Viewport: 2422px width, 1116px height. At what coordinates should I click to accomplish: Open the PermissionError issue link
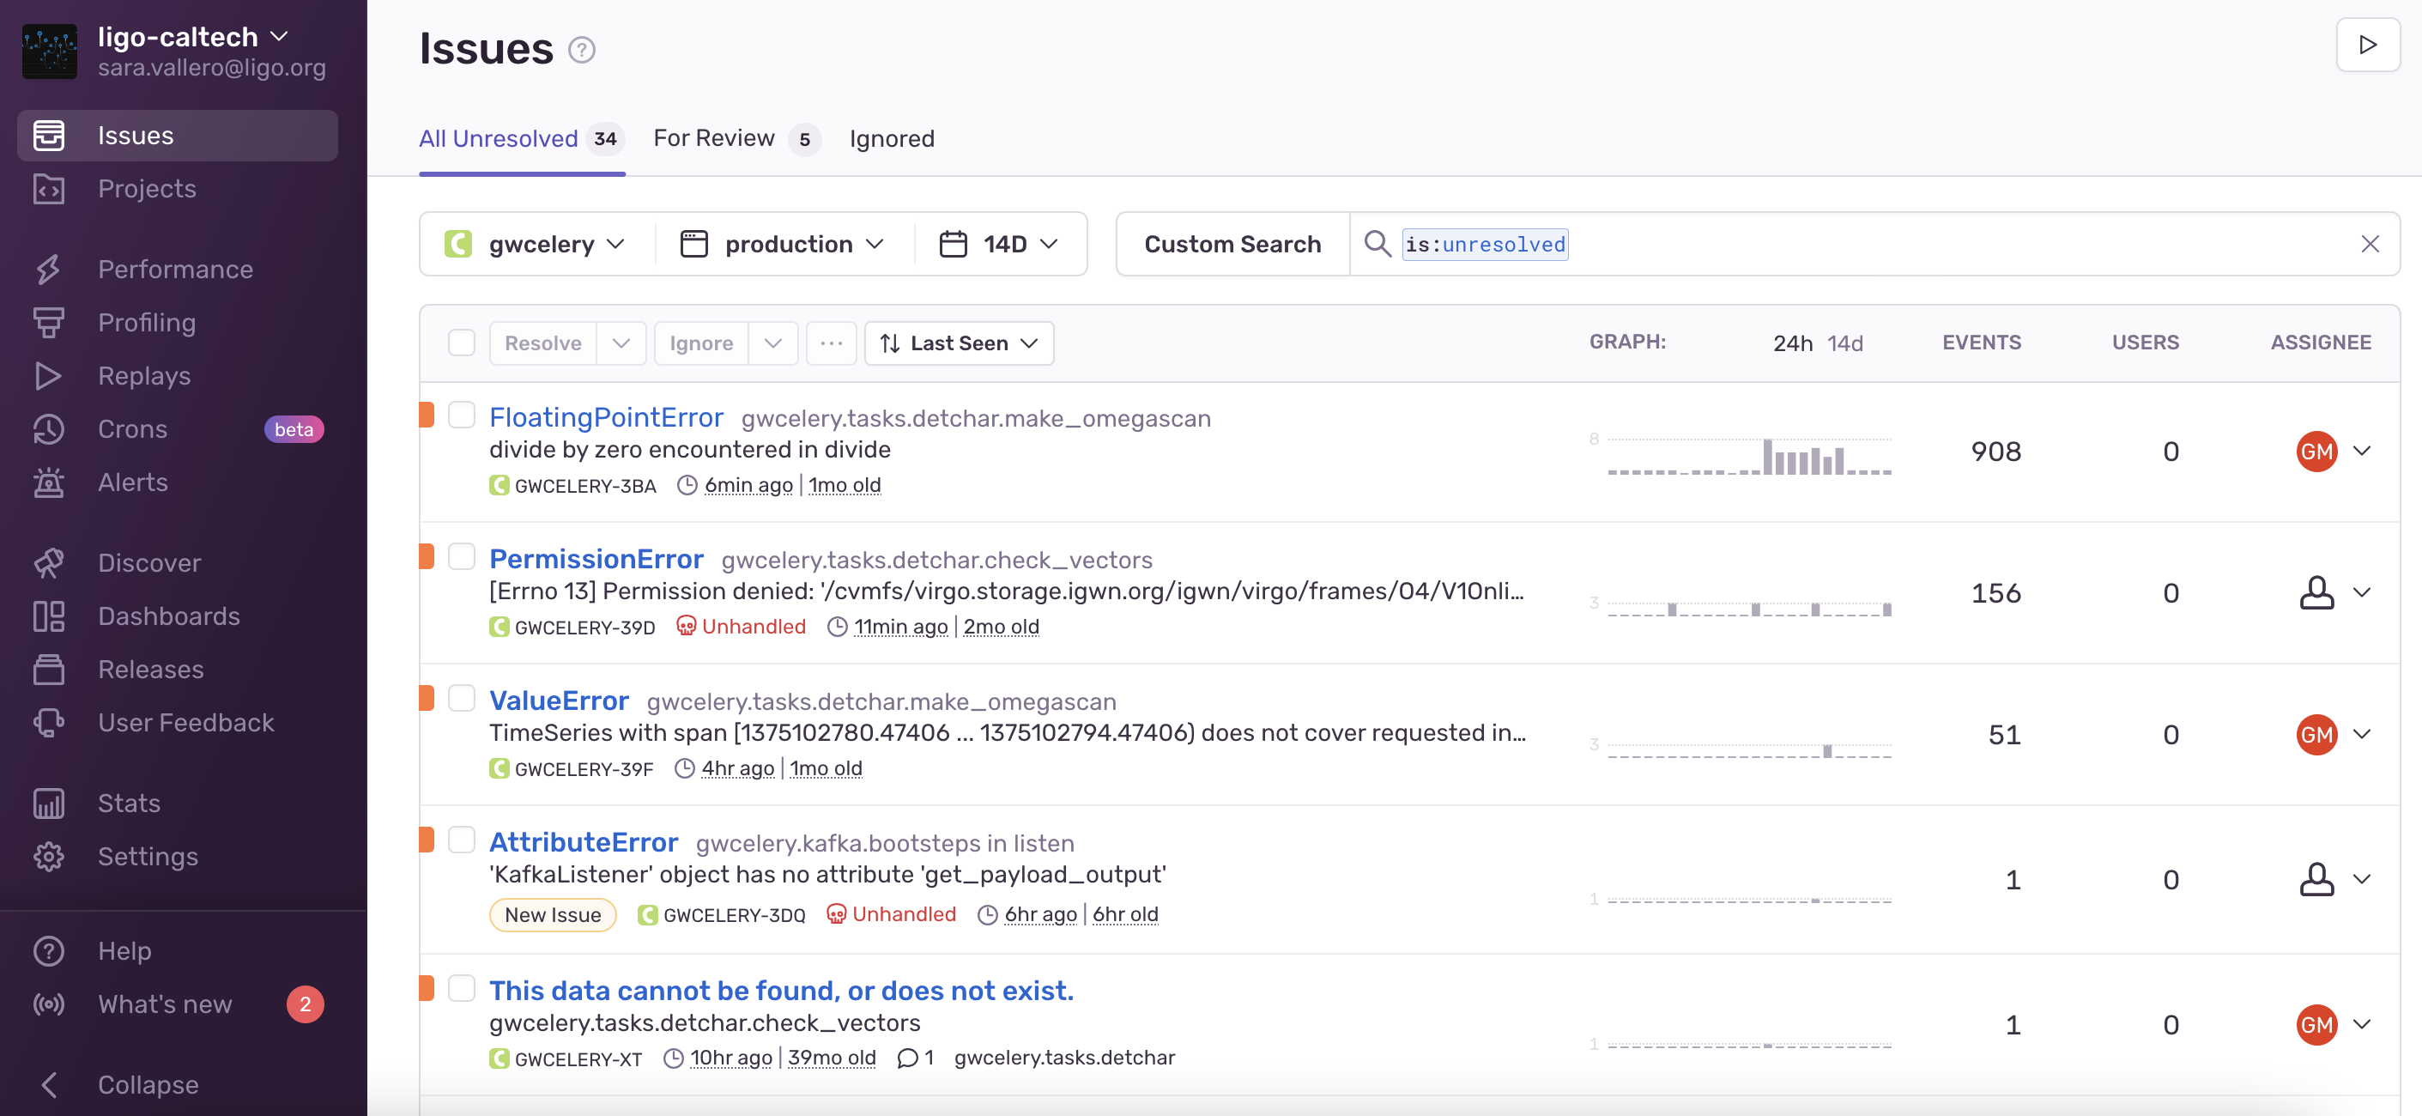(596, 560)
